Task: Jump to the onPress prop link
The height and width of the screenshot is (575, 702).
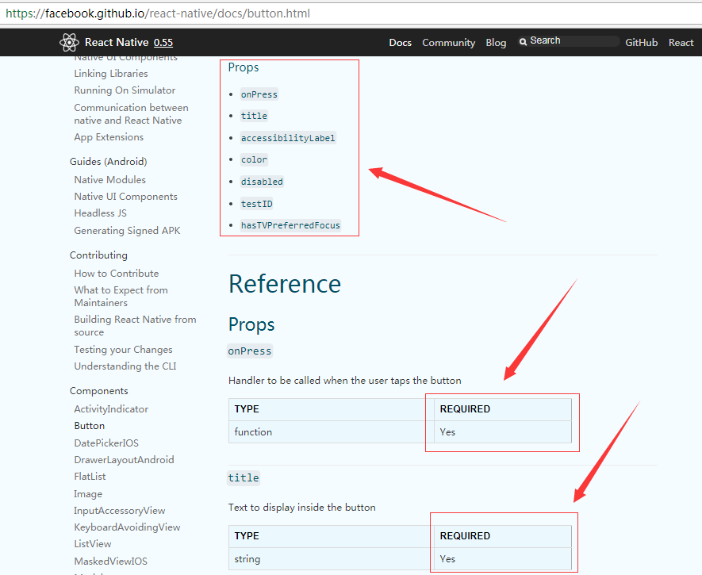Action: (x=259, y=94)
